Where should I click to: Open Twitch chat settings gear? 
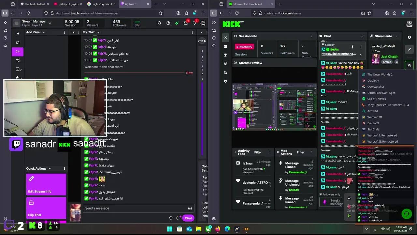coord(178,218)
